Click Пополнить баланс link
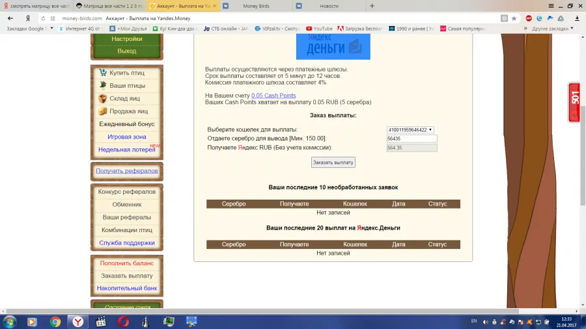Image resolution: width=586 pixels, height=329 pixels. coord(127,263)
